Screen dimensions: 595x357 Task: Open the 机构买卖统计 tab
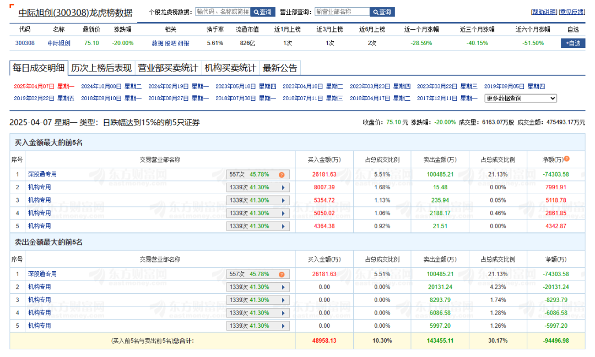click(230, 68)
